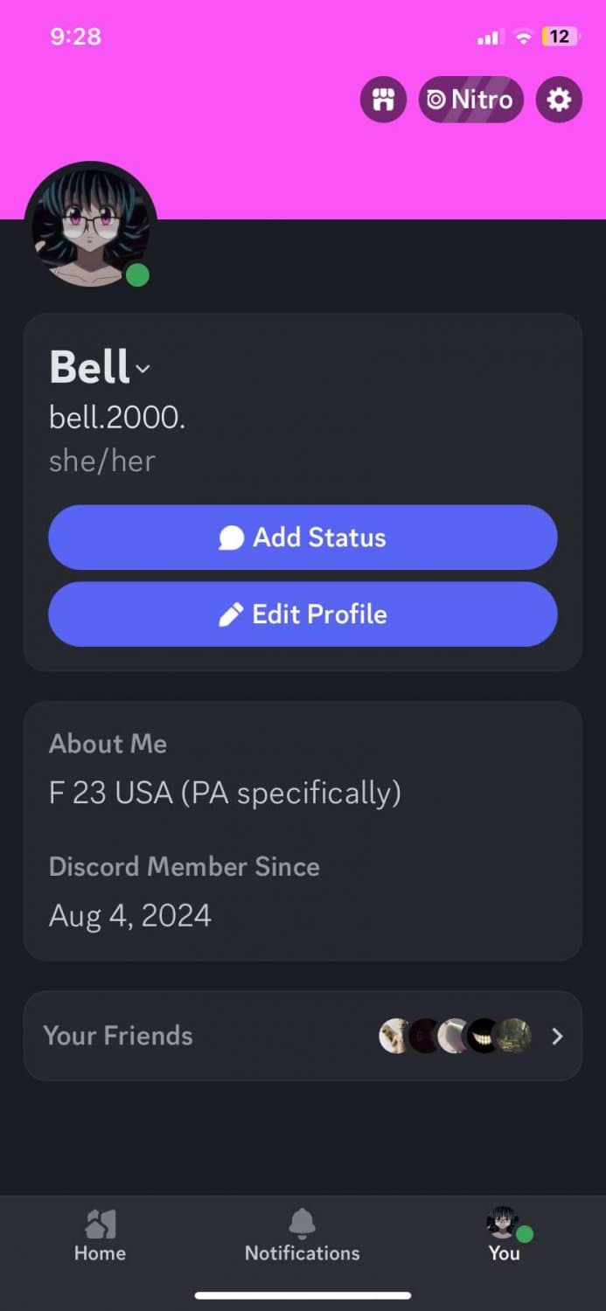Screen dimensions: 606x1311
Task: Open User Settings via gear icon
Action: click(559, 100)
